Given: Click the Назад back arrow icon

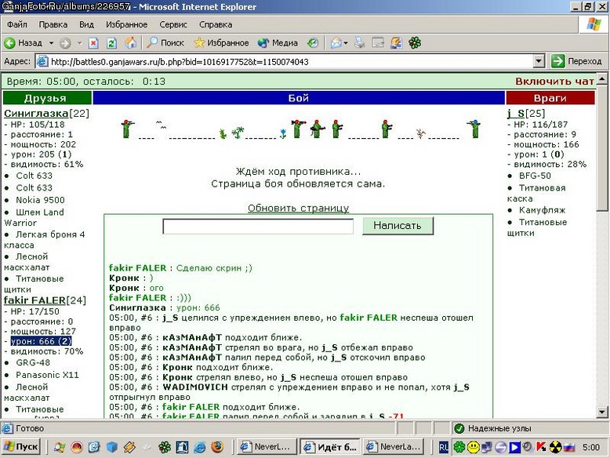Looking at the screenshot, I should point(9,43).
